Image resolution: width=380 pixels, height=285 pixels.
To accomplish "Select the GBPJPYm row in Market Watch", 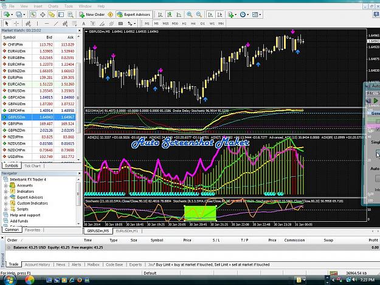I will point(38,124).
